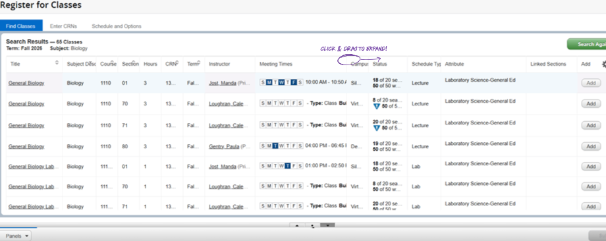Open Schedule and Options tab
The image size is (606, 241).
tap(117, 26)
